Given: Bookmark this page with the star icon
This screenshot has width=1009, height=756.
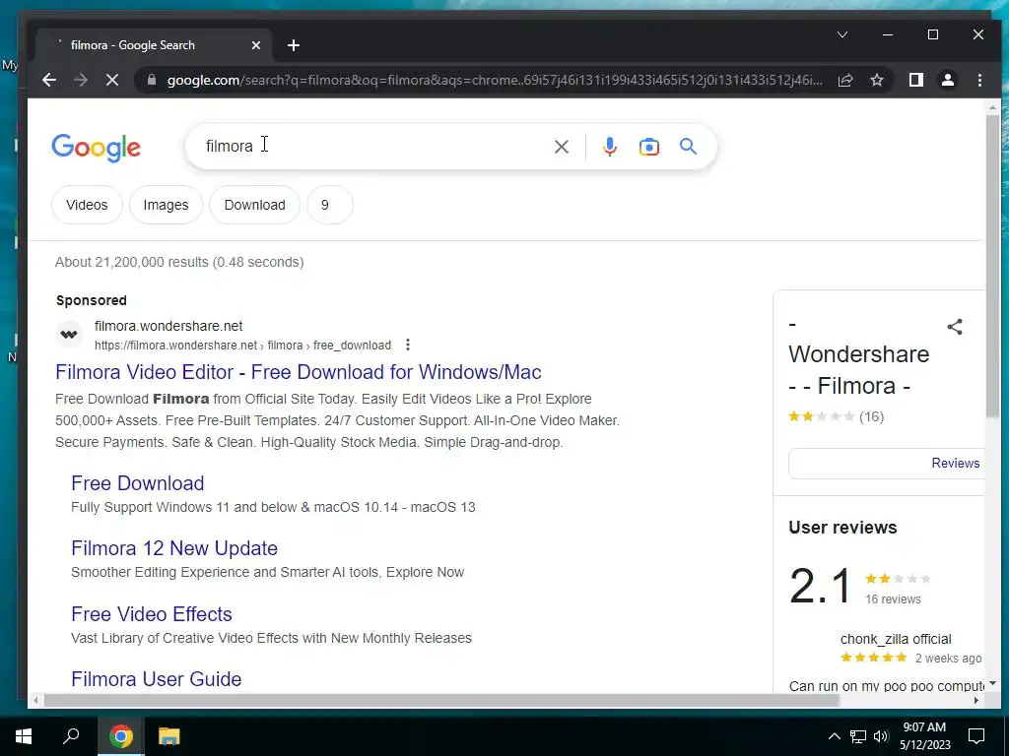Looking at the screenshot, I should (x=876, y=80).
